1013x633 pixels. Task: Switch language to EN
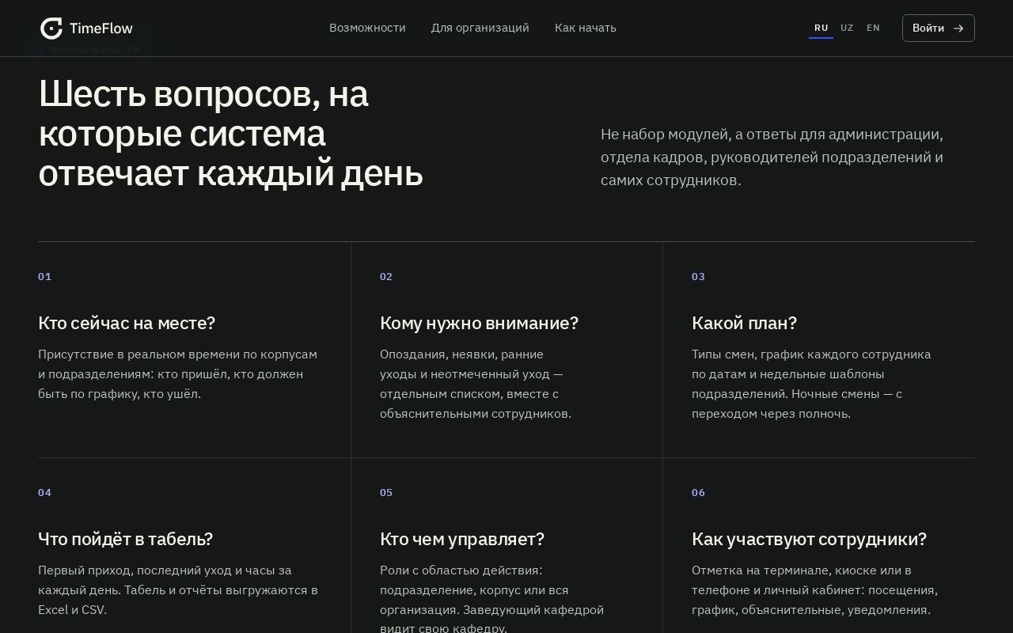[x=873, y=28]
